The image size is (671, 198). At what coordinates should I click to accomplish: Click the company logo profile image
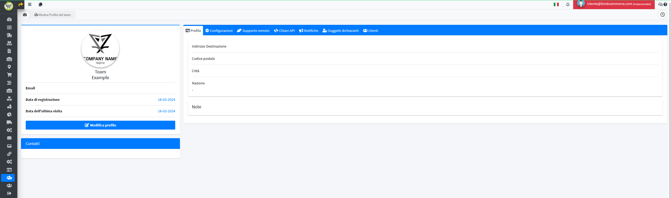point(100,49)
